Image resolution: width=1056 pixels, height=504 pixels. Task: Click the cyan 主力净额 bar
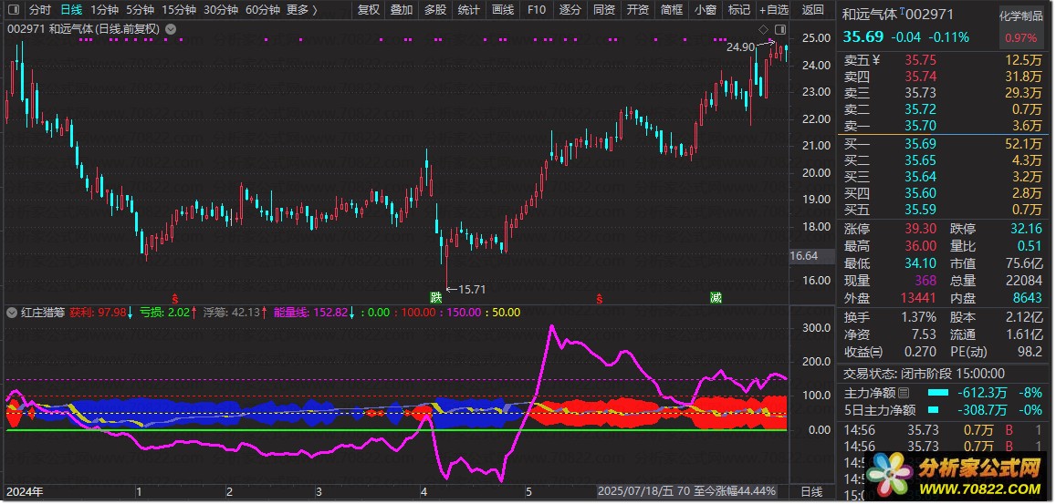coord(938,392)
